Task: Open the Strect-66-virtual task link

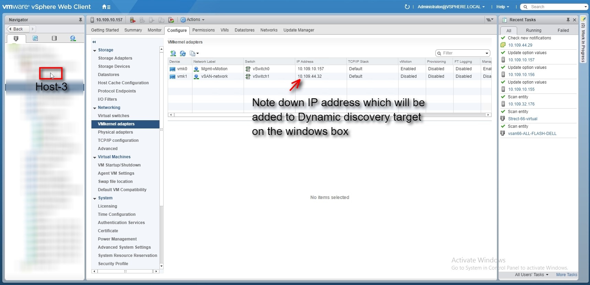Action: point(522,119)
